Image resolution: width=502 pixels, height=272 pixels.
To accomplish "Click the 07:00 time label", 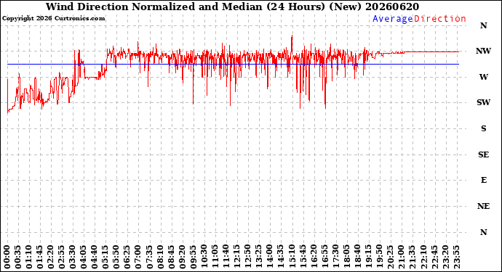I will click(x=138, y=257).
